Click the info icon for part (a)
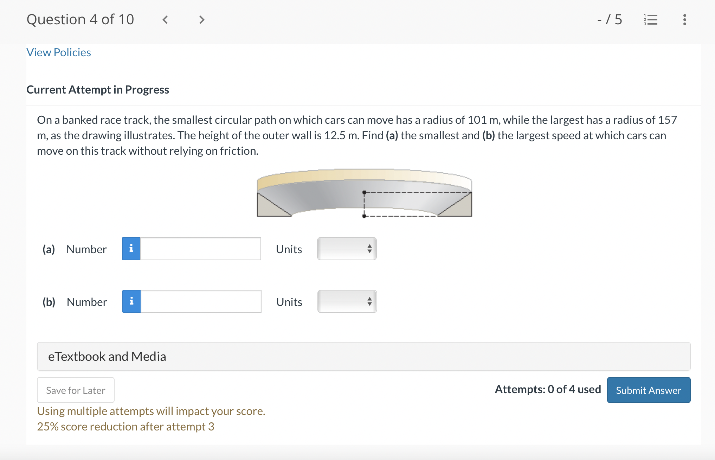Viewport: 715px width, 460px height. [131, 249]
